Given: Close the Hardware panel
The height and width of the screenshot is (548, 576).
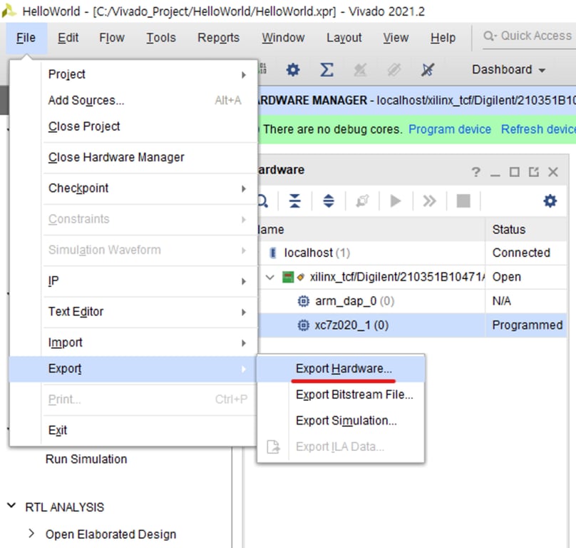Looking at the screenshot, I should 553,172.
